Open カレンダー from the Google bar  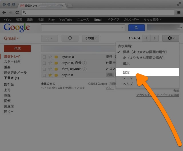[132, 19]
